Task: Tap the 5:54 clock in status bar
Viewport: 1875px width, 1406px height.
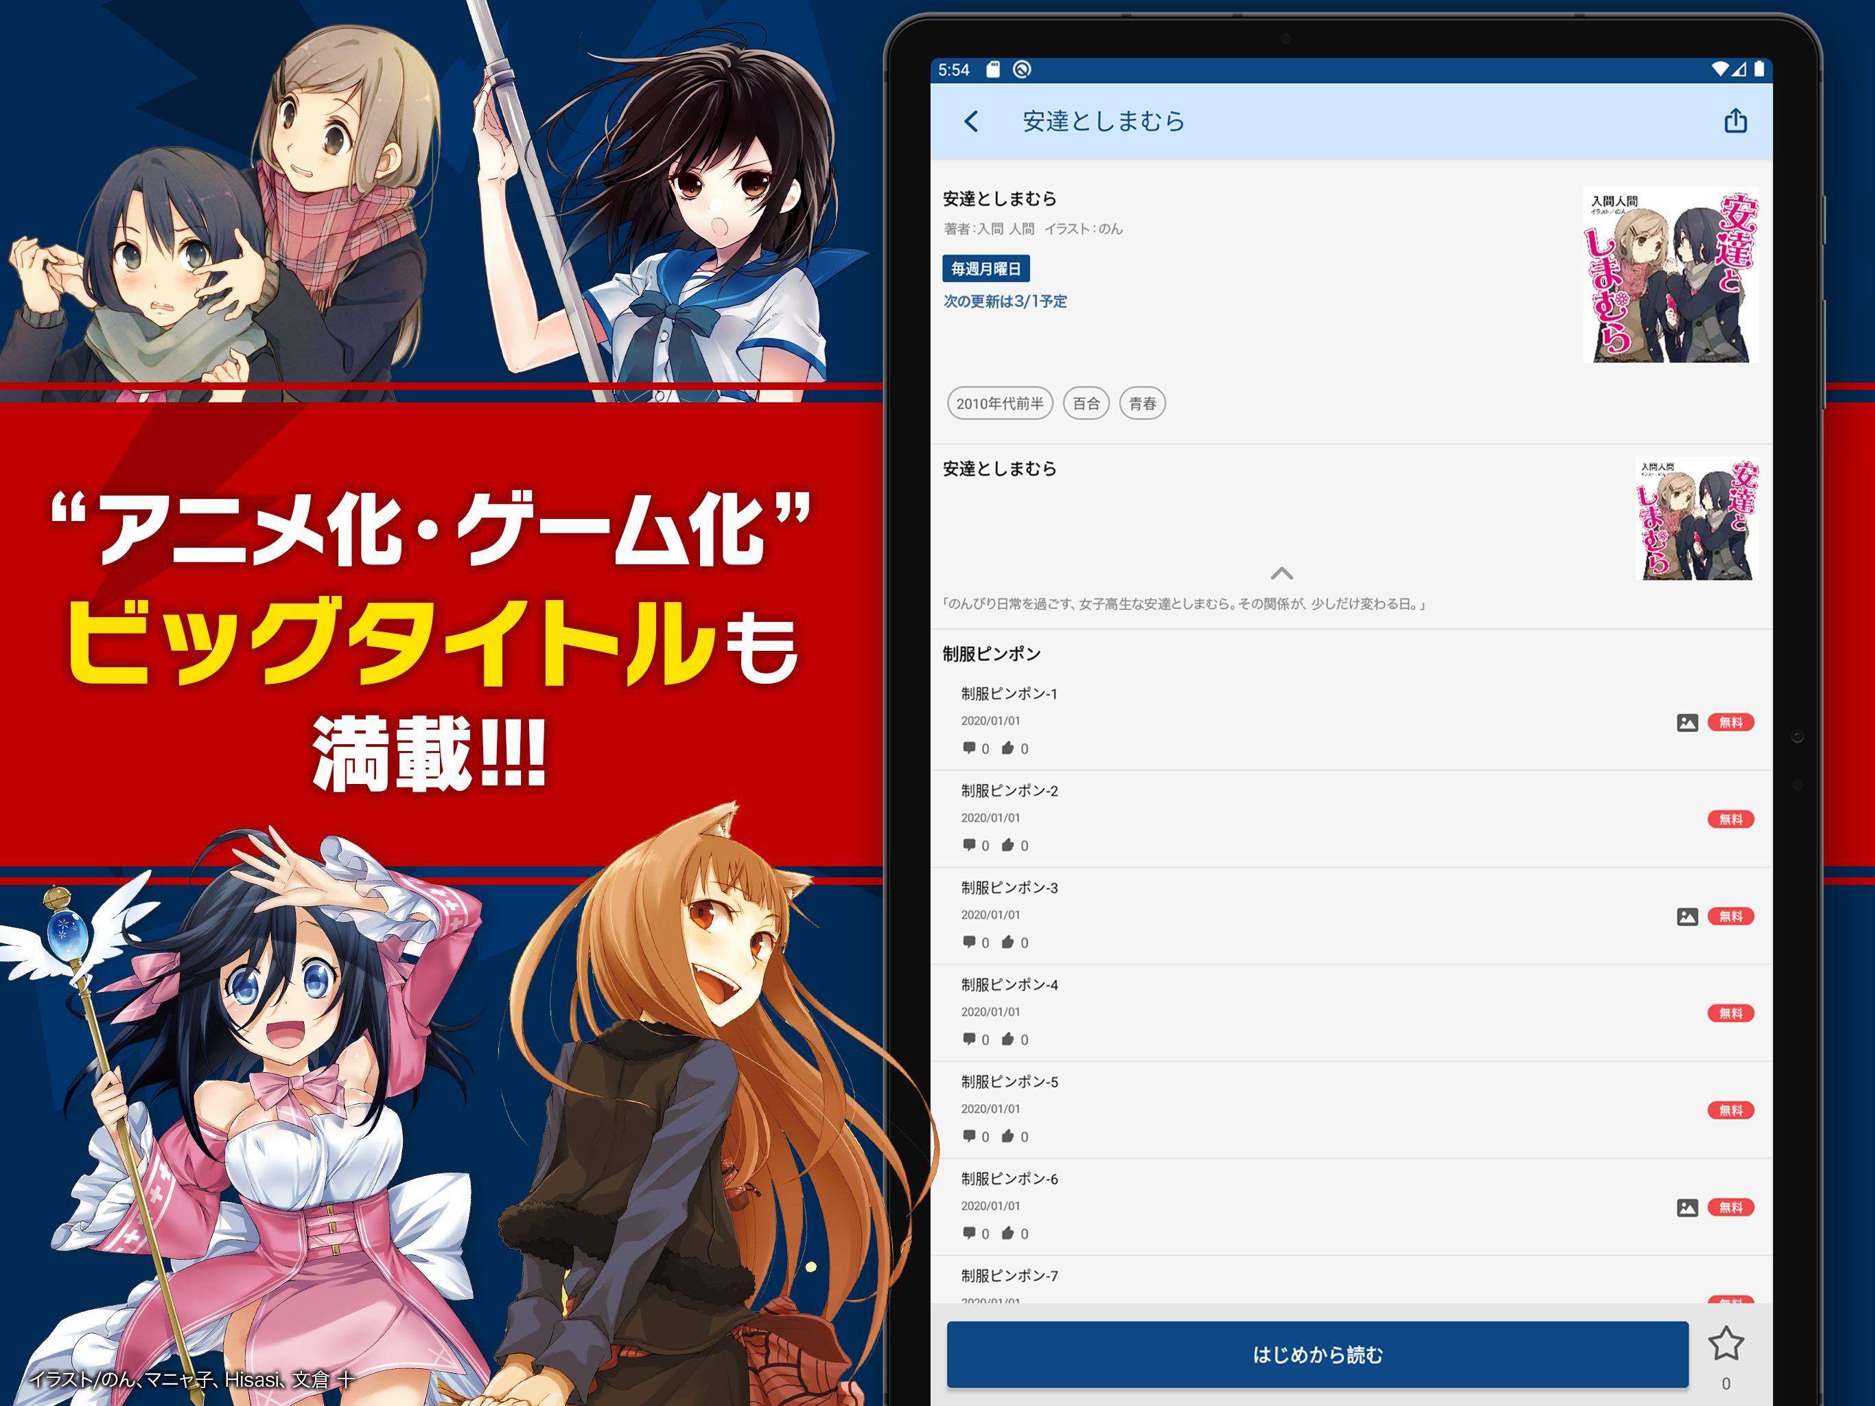Action: [953, 69]
